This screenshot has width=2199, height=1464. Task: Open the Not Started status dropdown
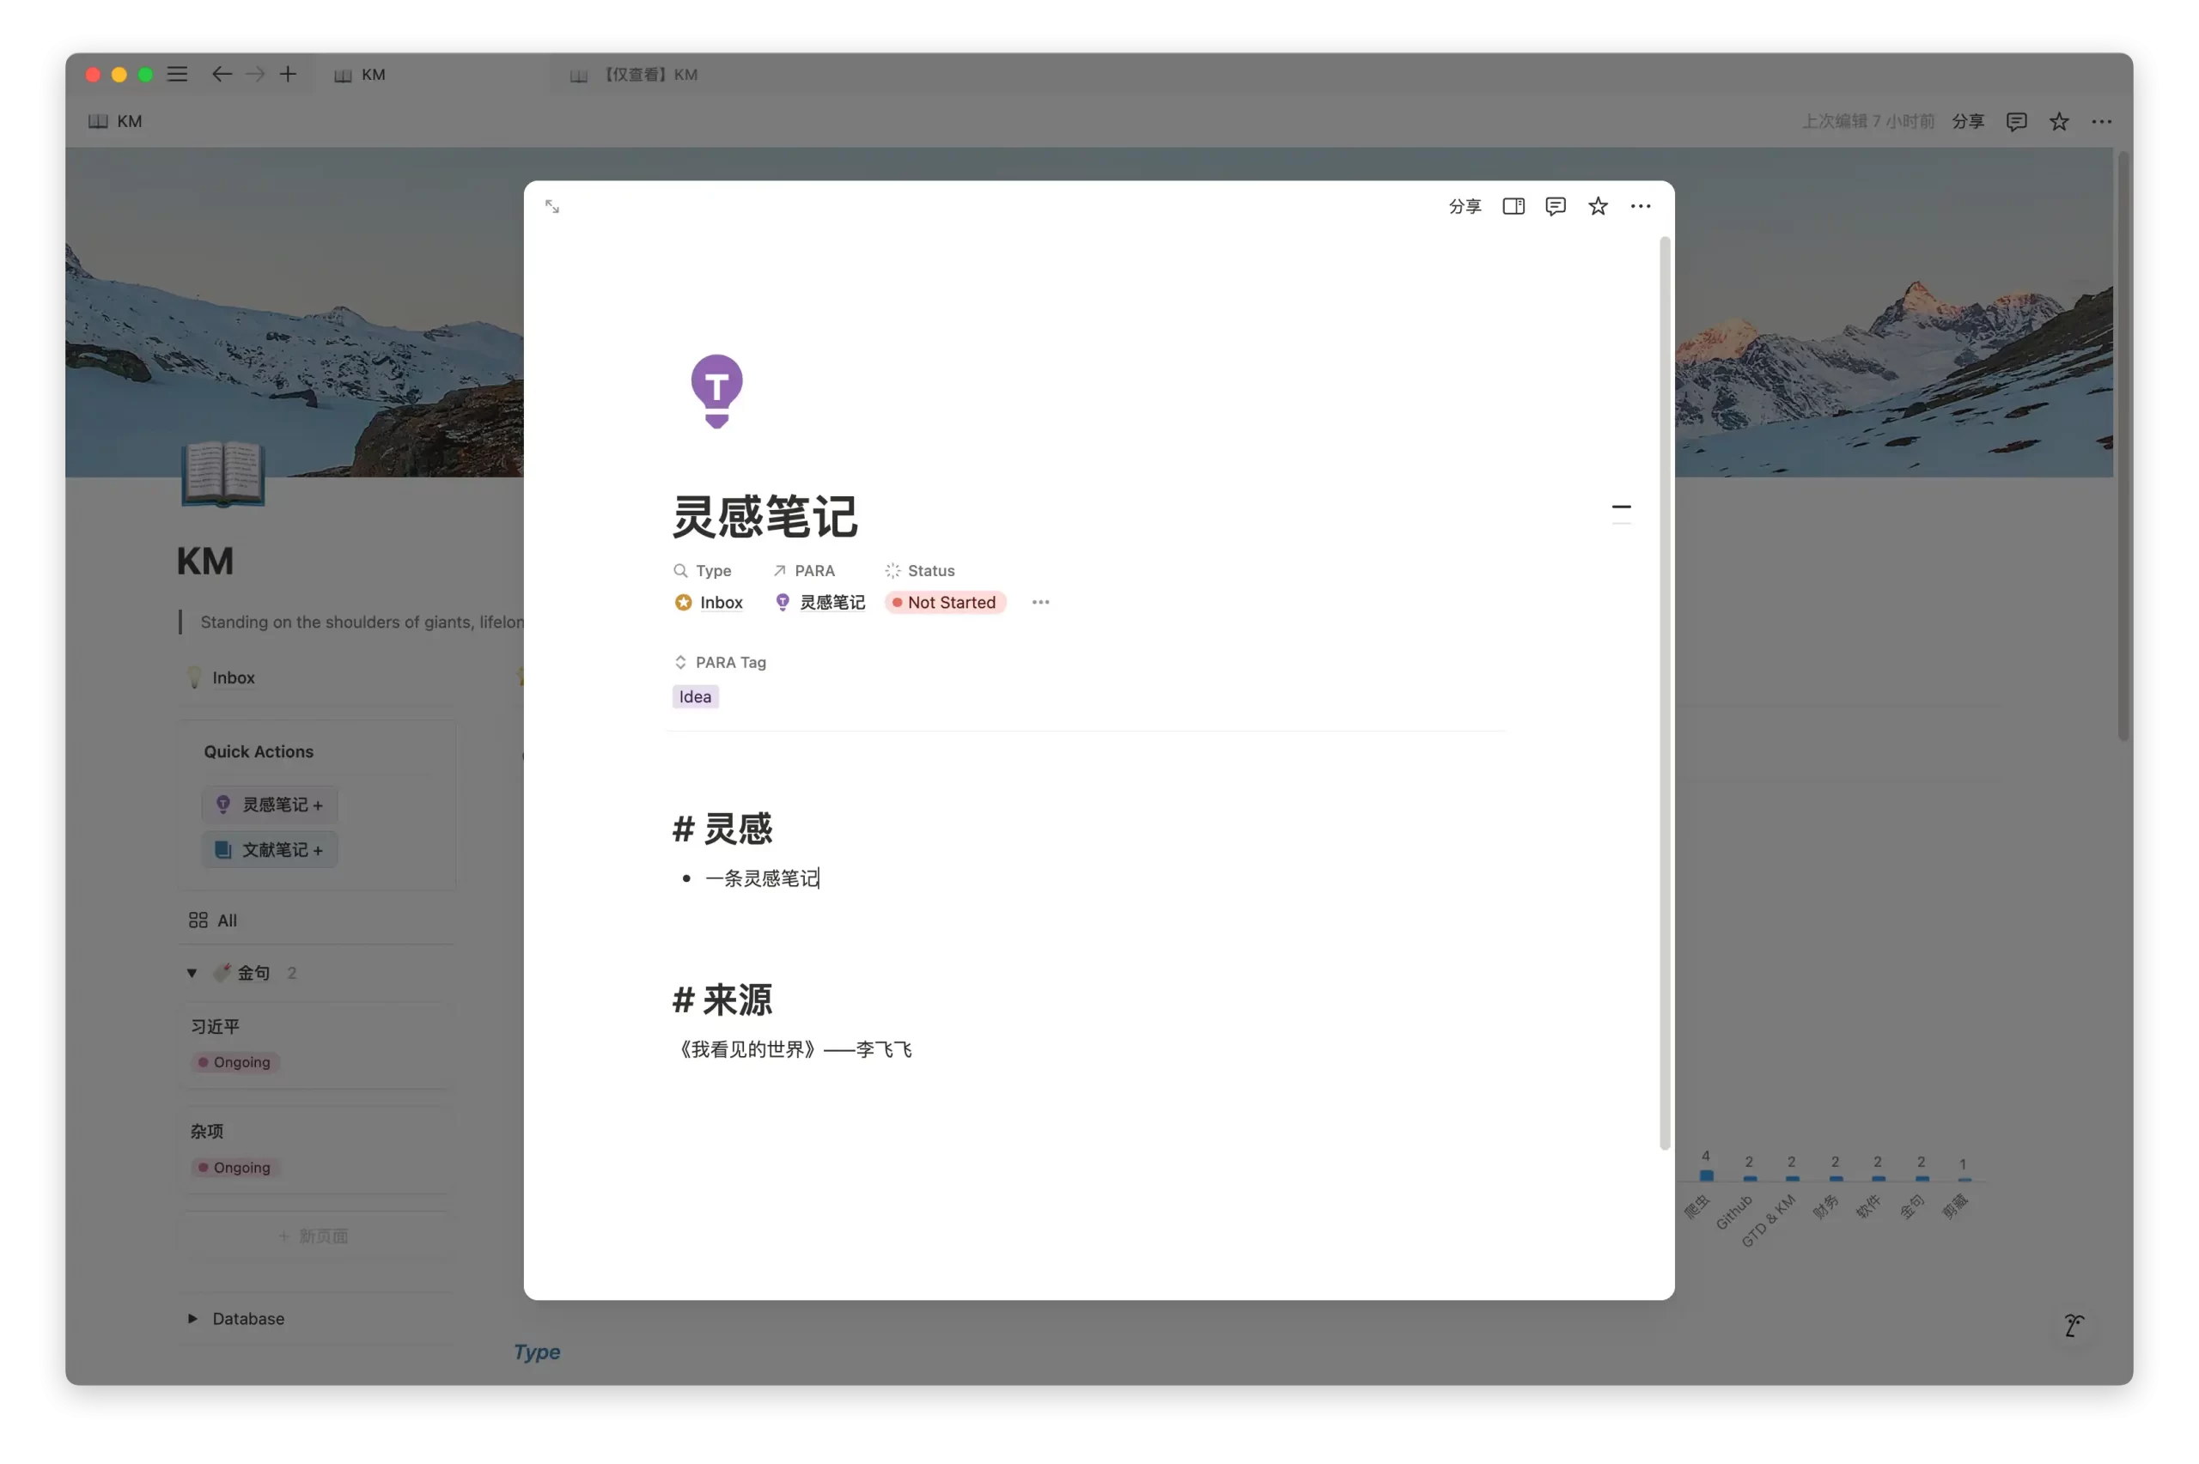point(945,602)
